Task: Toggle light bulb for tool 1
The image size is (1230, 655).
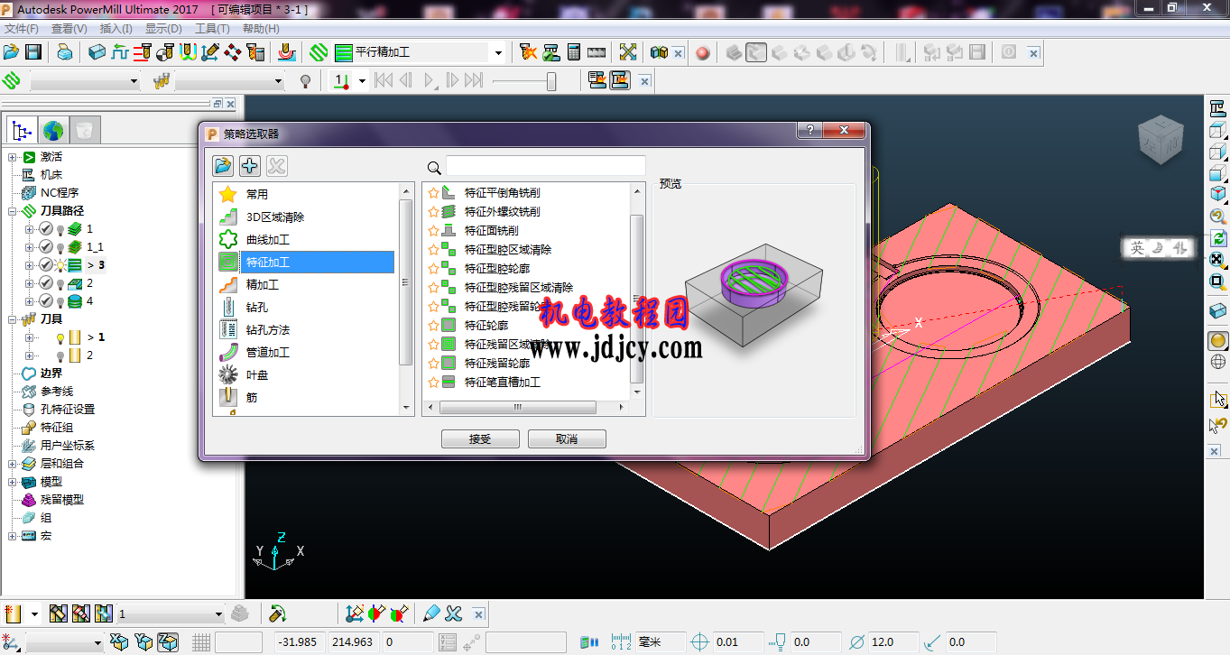Action: [60, 337]
